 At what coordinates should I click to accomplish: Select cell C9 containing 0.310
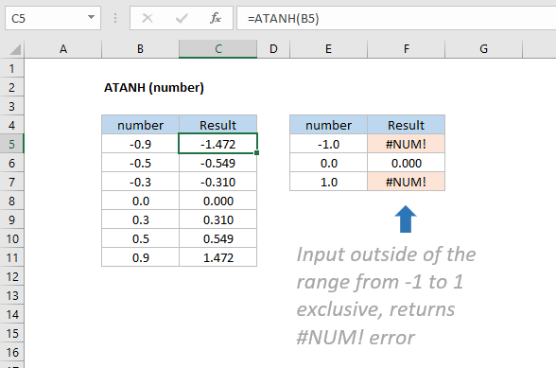click(x=218, y=219)
